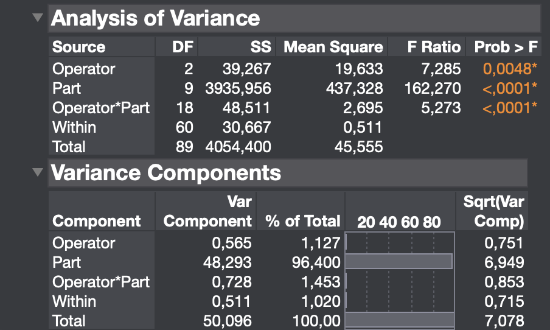
Task: Click the F Ratio column header
Action: click(x=433, y=47)
